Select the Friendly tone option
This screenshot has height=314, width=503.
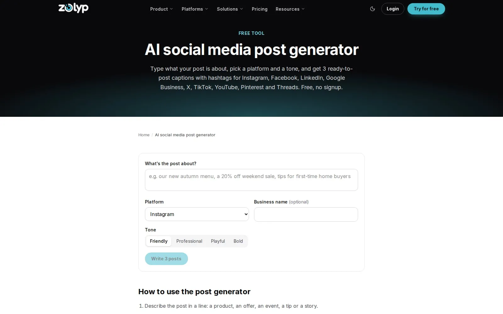(x=159, y=241)
